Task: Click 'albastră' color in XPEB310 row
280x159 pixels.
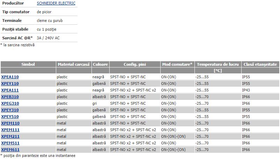Action: tap(99, 97)
